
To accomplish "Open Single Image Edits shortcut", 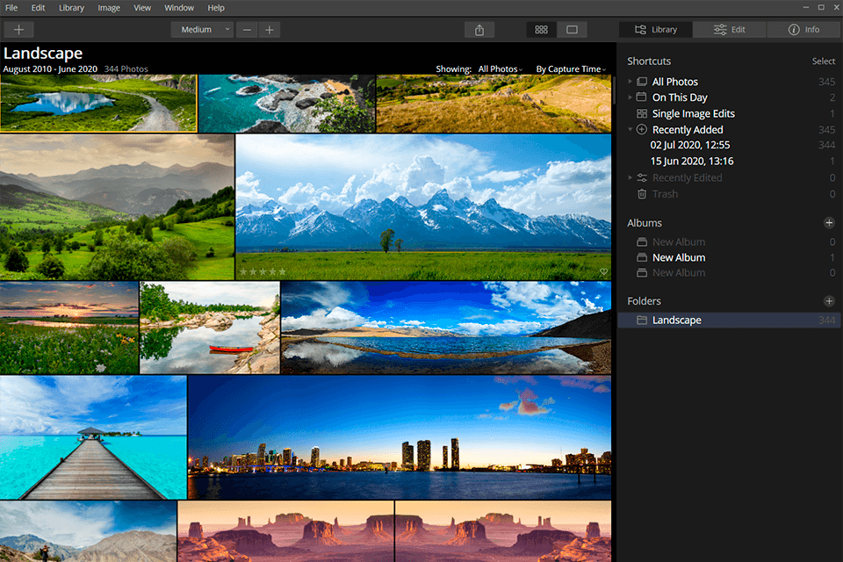I will point(693,114).
